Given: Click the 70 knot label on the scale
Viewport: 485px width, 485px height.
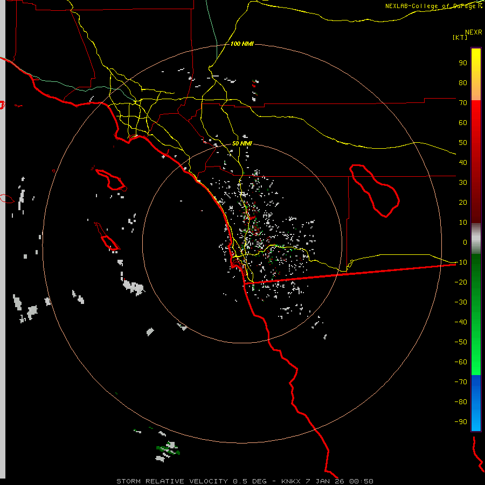Looking at the screenshot, I should 463,103.
